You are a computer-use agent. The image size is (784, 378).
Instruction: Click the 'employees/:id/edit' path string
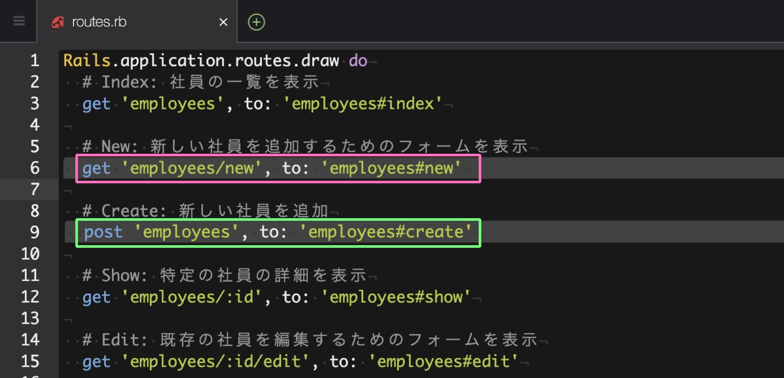pyautogui.click(x=215, y=362)
